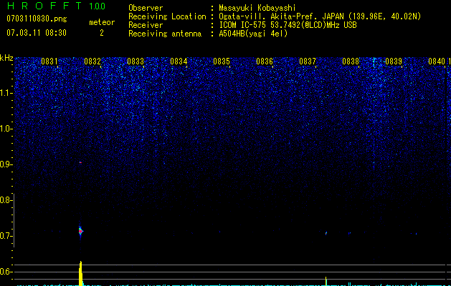Image resolution: width=451 pixels, height=286 pixels.
Task: Click the 0831 time marker
Action: coord(49,61)
